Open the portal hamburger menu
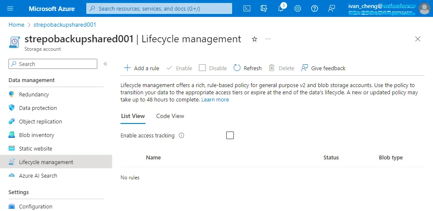Viewport: 433px width, 211px height. coord(10,8)
